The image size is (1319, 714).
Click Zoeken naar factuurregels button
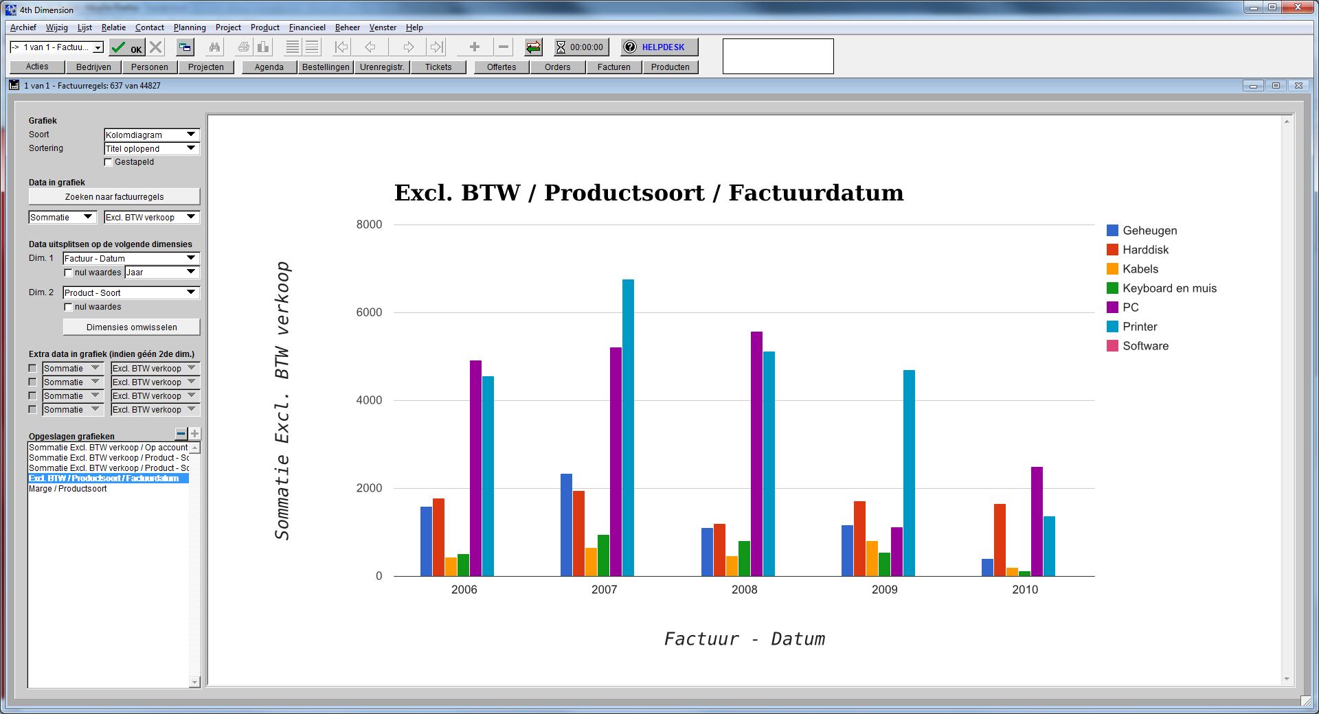click(x=114, y=197)
